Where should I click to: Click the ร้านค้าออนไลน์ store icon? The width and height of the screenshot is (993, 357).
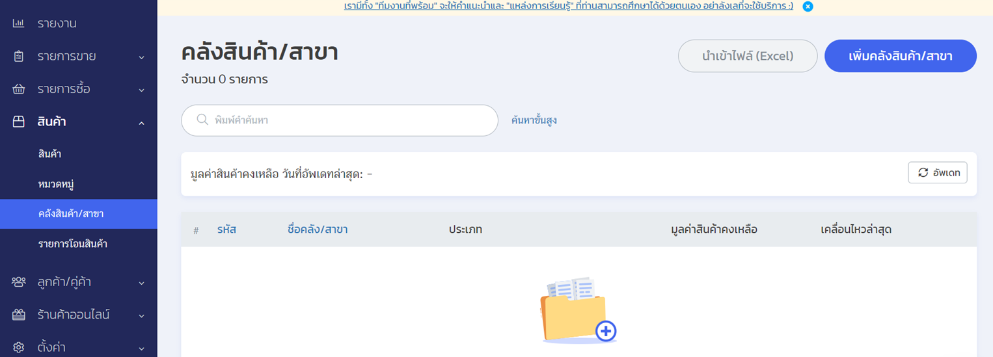click(x=18, y=315)
